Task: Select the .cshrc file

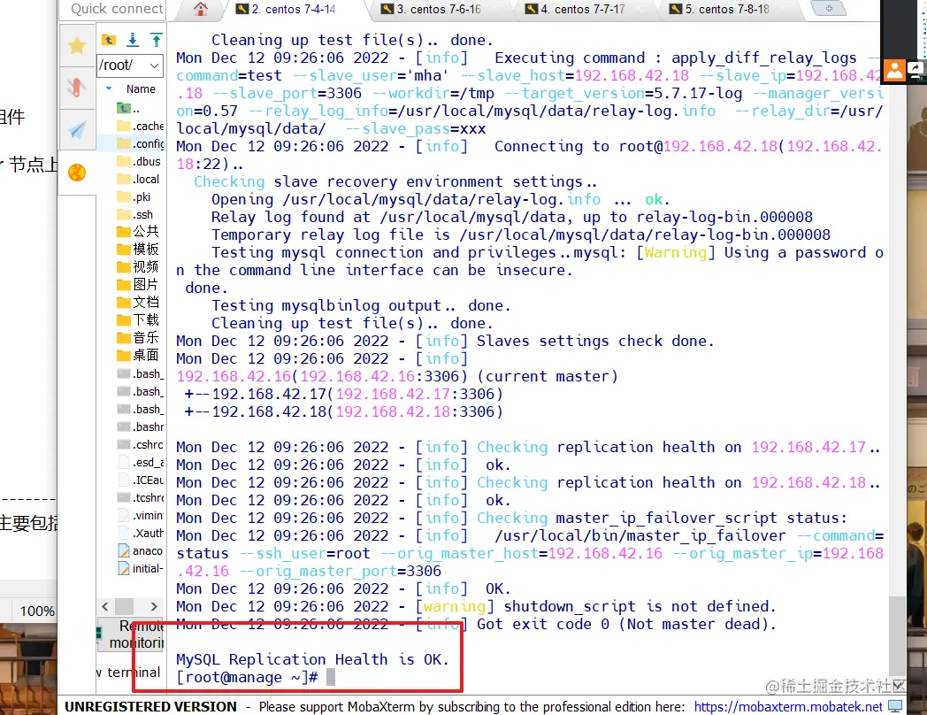Action: (x=141, y=445)
